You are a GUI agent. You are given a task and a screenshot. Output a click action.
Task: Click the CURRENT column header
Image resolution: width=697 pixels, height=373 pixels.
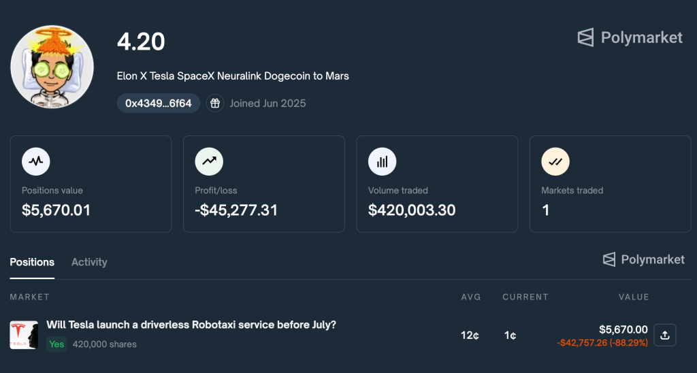point(525,297)
